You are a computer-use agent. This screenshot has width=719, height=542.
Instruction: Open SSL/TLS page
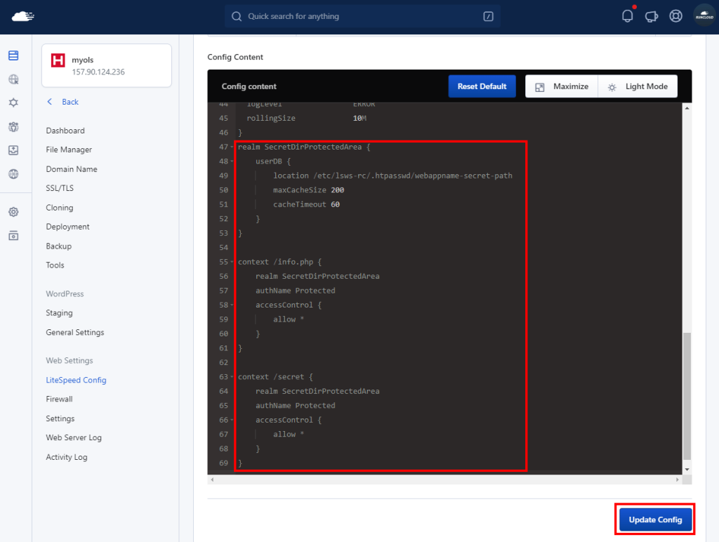tap(60, 188)
